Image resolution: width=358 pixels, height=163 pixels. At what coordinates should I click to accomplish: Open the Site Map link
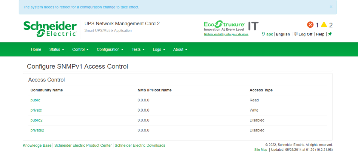tap(261, 150)
